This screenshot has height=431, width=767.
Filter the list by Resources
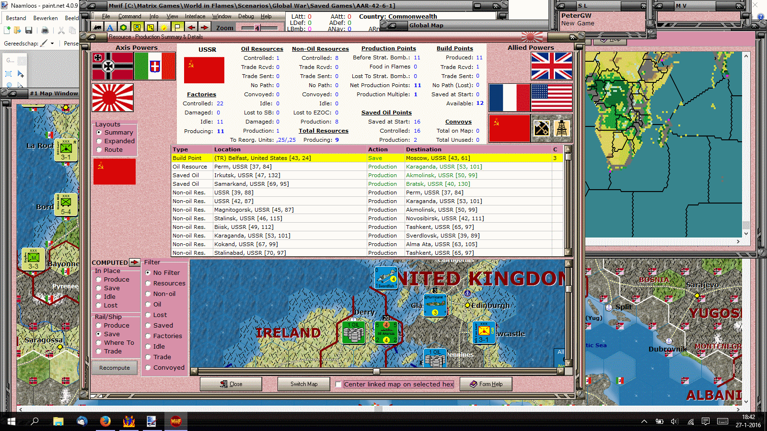coord(165,283)
